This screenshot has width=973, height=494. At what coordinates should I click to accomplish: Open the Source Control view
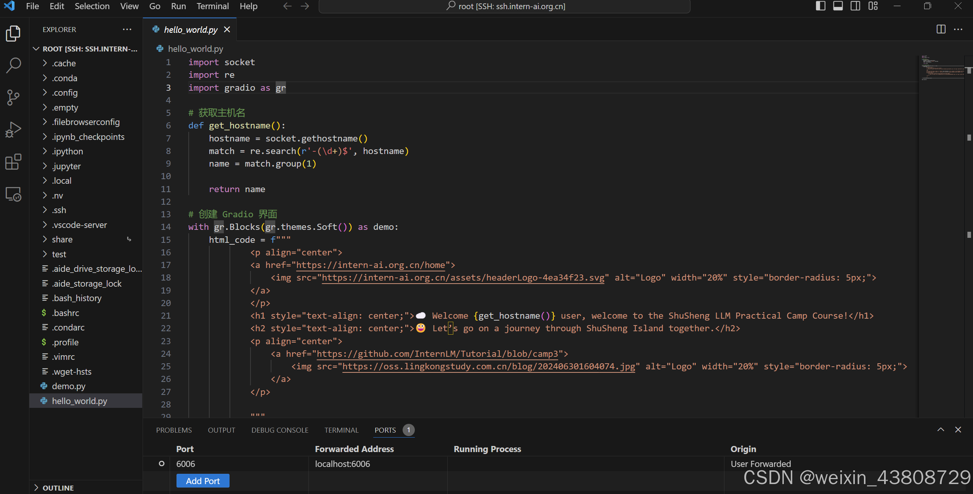[x=13, y=98]
